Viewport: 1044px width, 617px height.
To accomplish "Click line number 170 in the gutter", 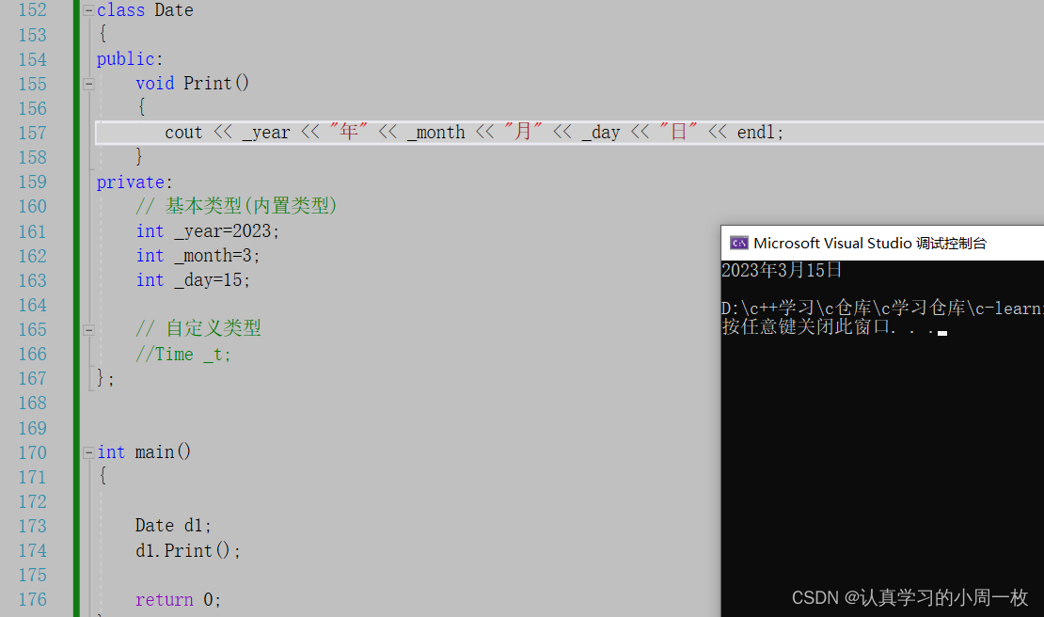I will tap(33, 452).
